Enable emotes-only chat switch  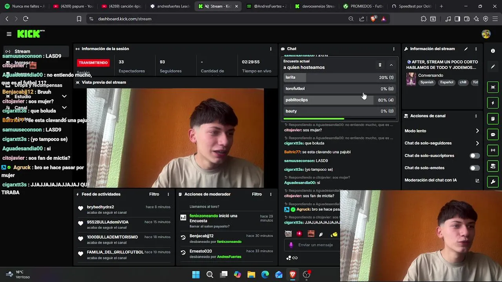[x=475, y=168]
